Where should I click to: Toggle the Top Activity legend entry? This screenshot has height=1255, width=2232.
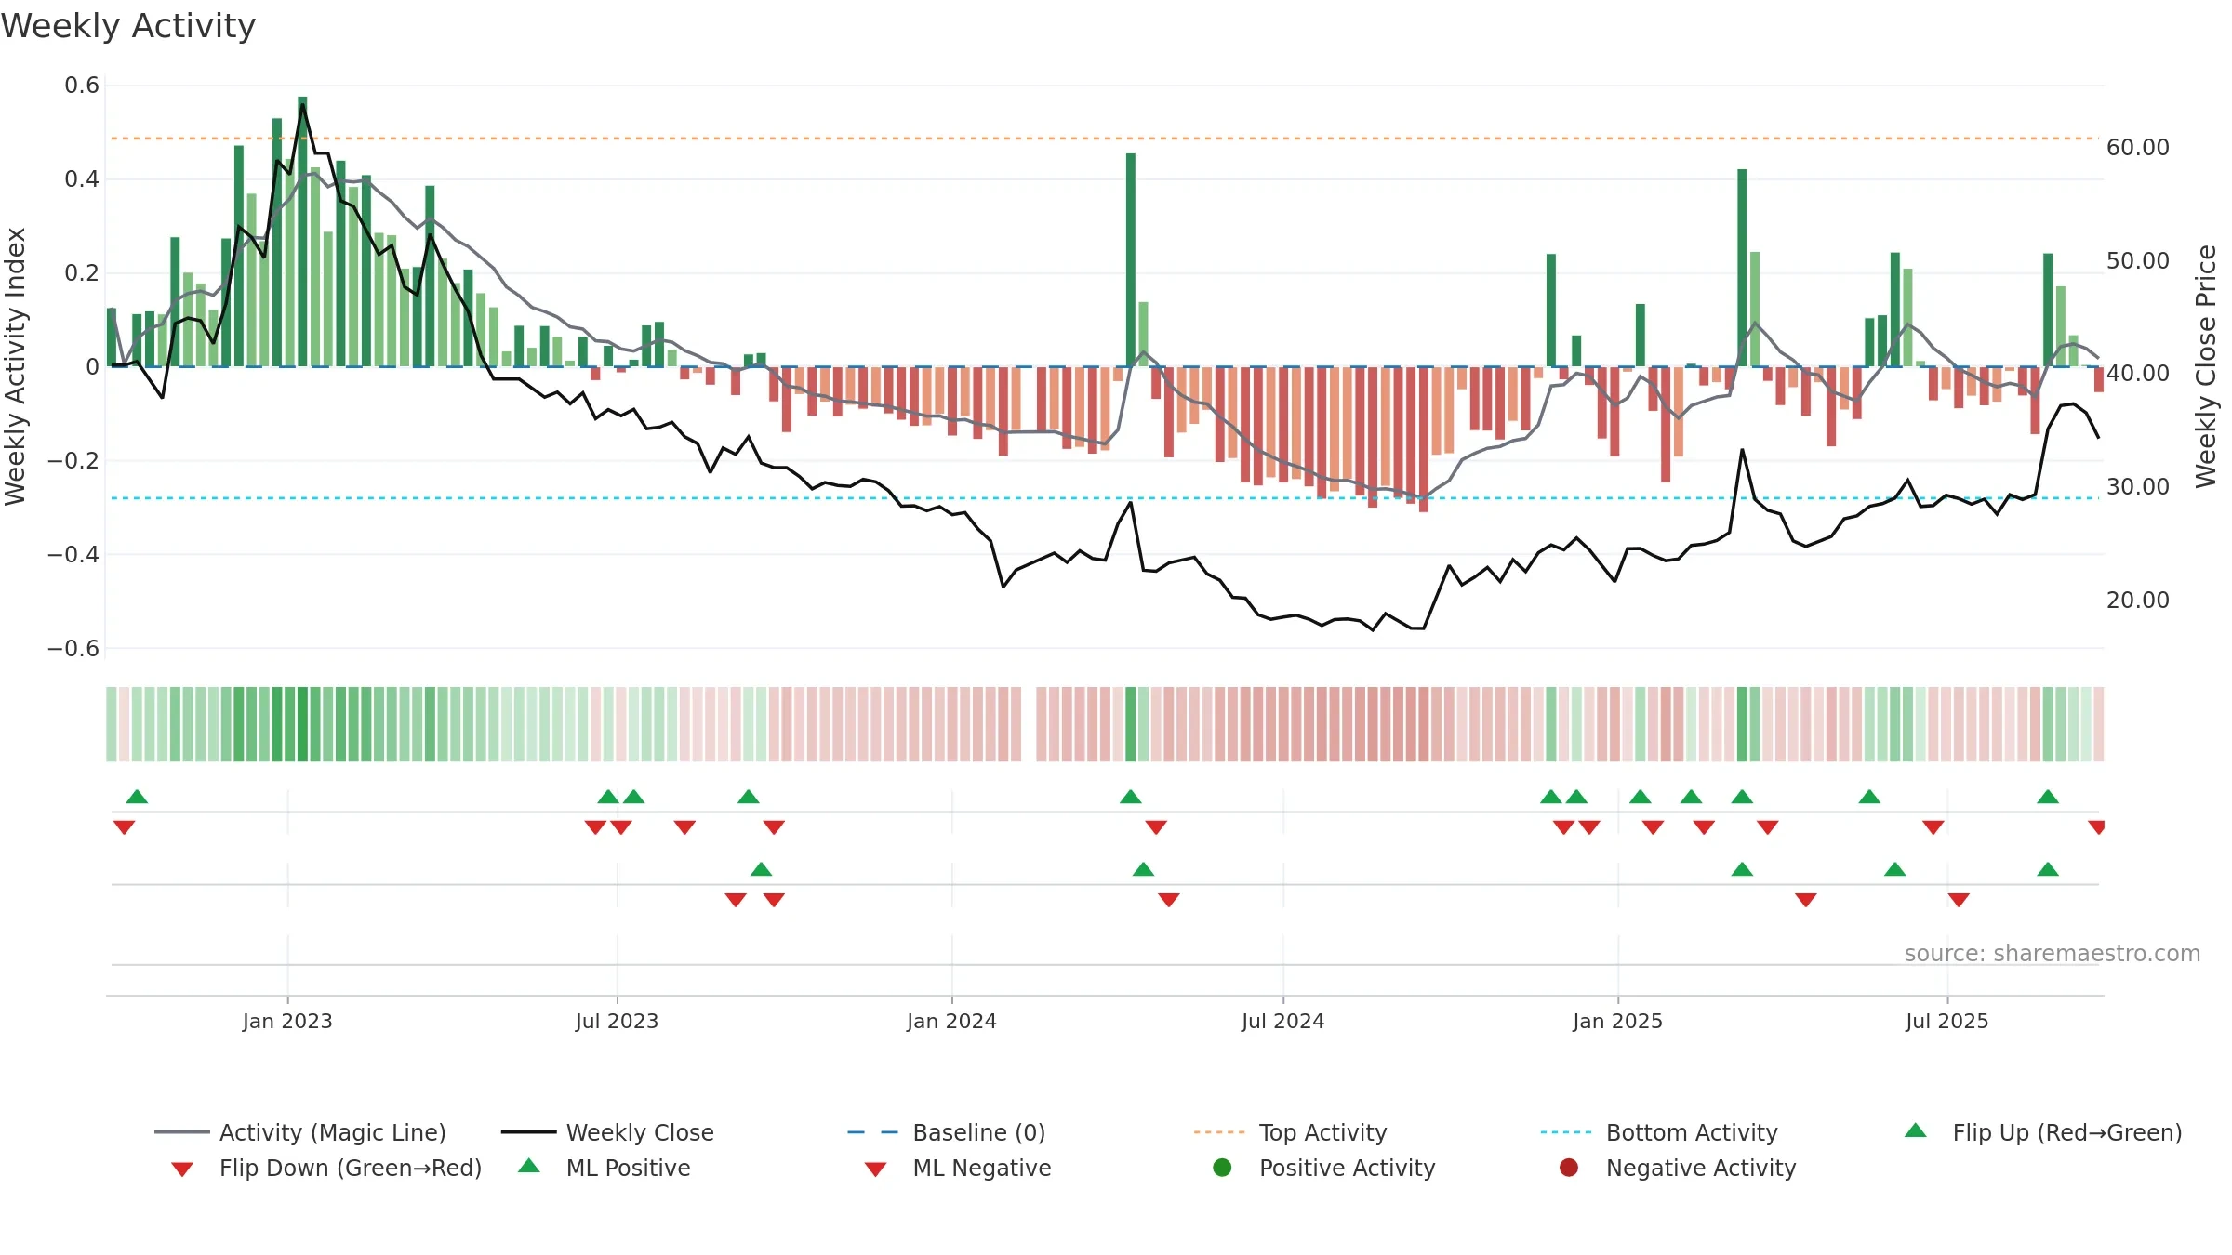(1290, 1132)
